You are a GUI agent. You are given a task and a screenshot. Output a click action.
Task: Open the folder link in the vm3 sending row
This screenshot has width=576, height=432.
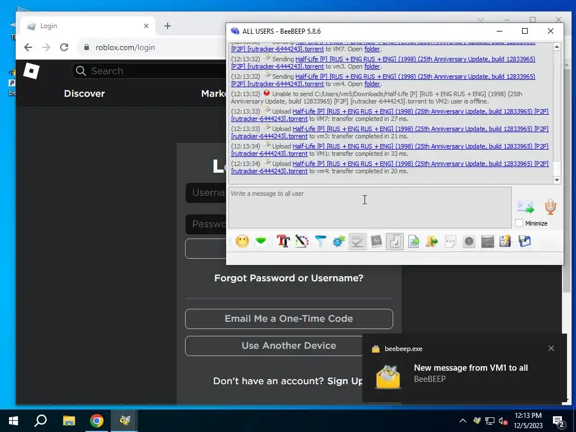tap(372, 66)
